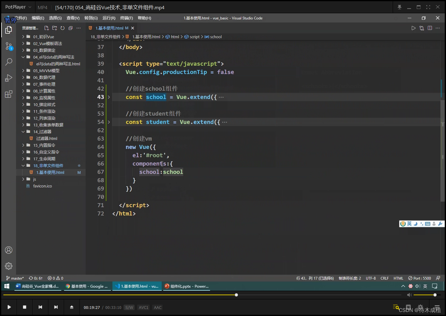Click the feedback icon in status bar

[438, 278]
